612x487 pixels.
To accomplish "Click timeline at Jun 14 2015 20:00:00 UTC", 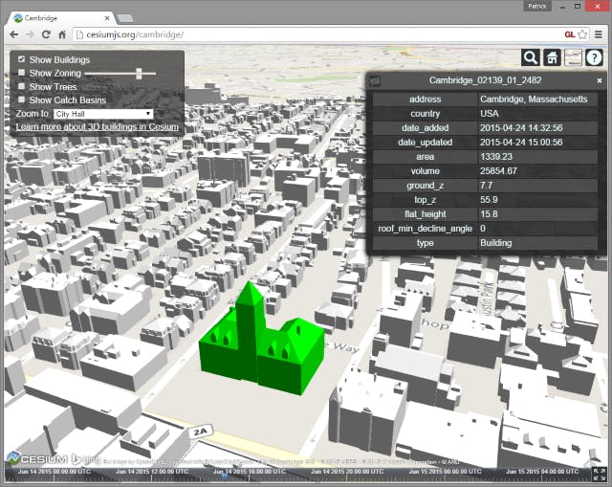I will (347, 472).
